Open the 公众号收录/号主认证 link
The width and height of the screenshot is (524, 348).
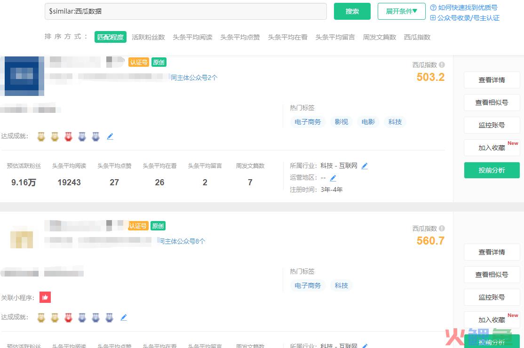point(465,18)
